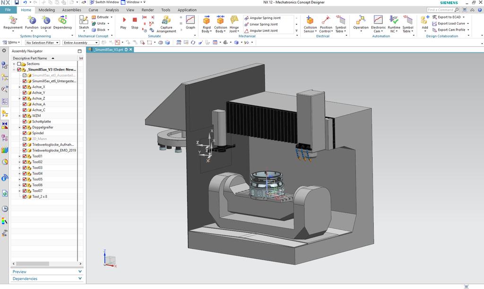
Task: Select Doppelgreifer in the navigator
Action: coord(43,128)
